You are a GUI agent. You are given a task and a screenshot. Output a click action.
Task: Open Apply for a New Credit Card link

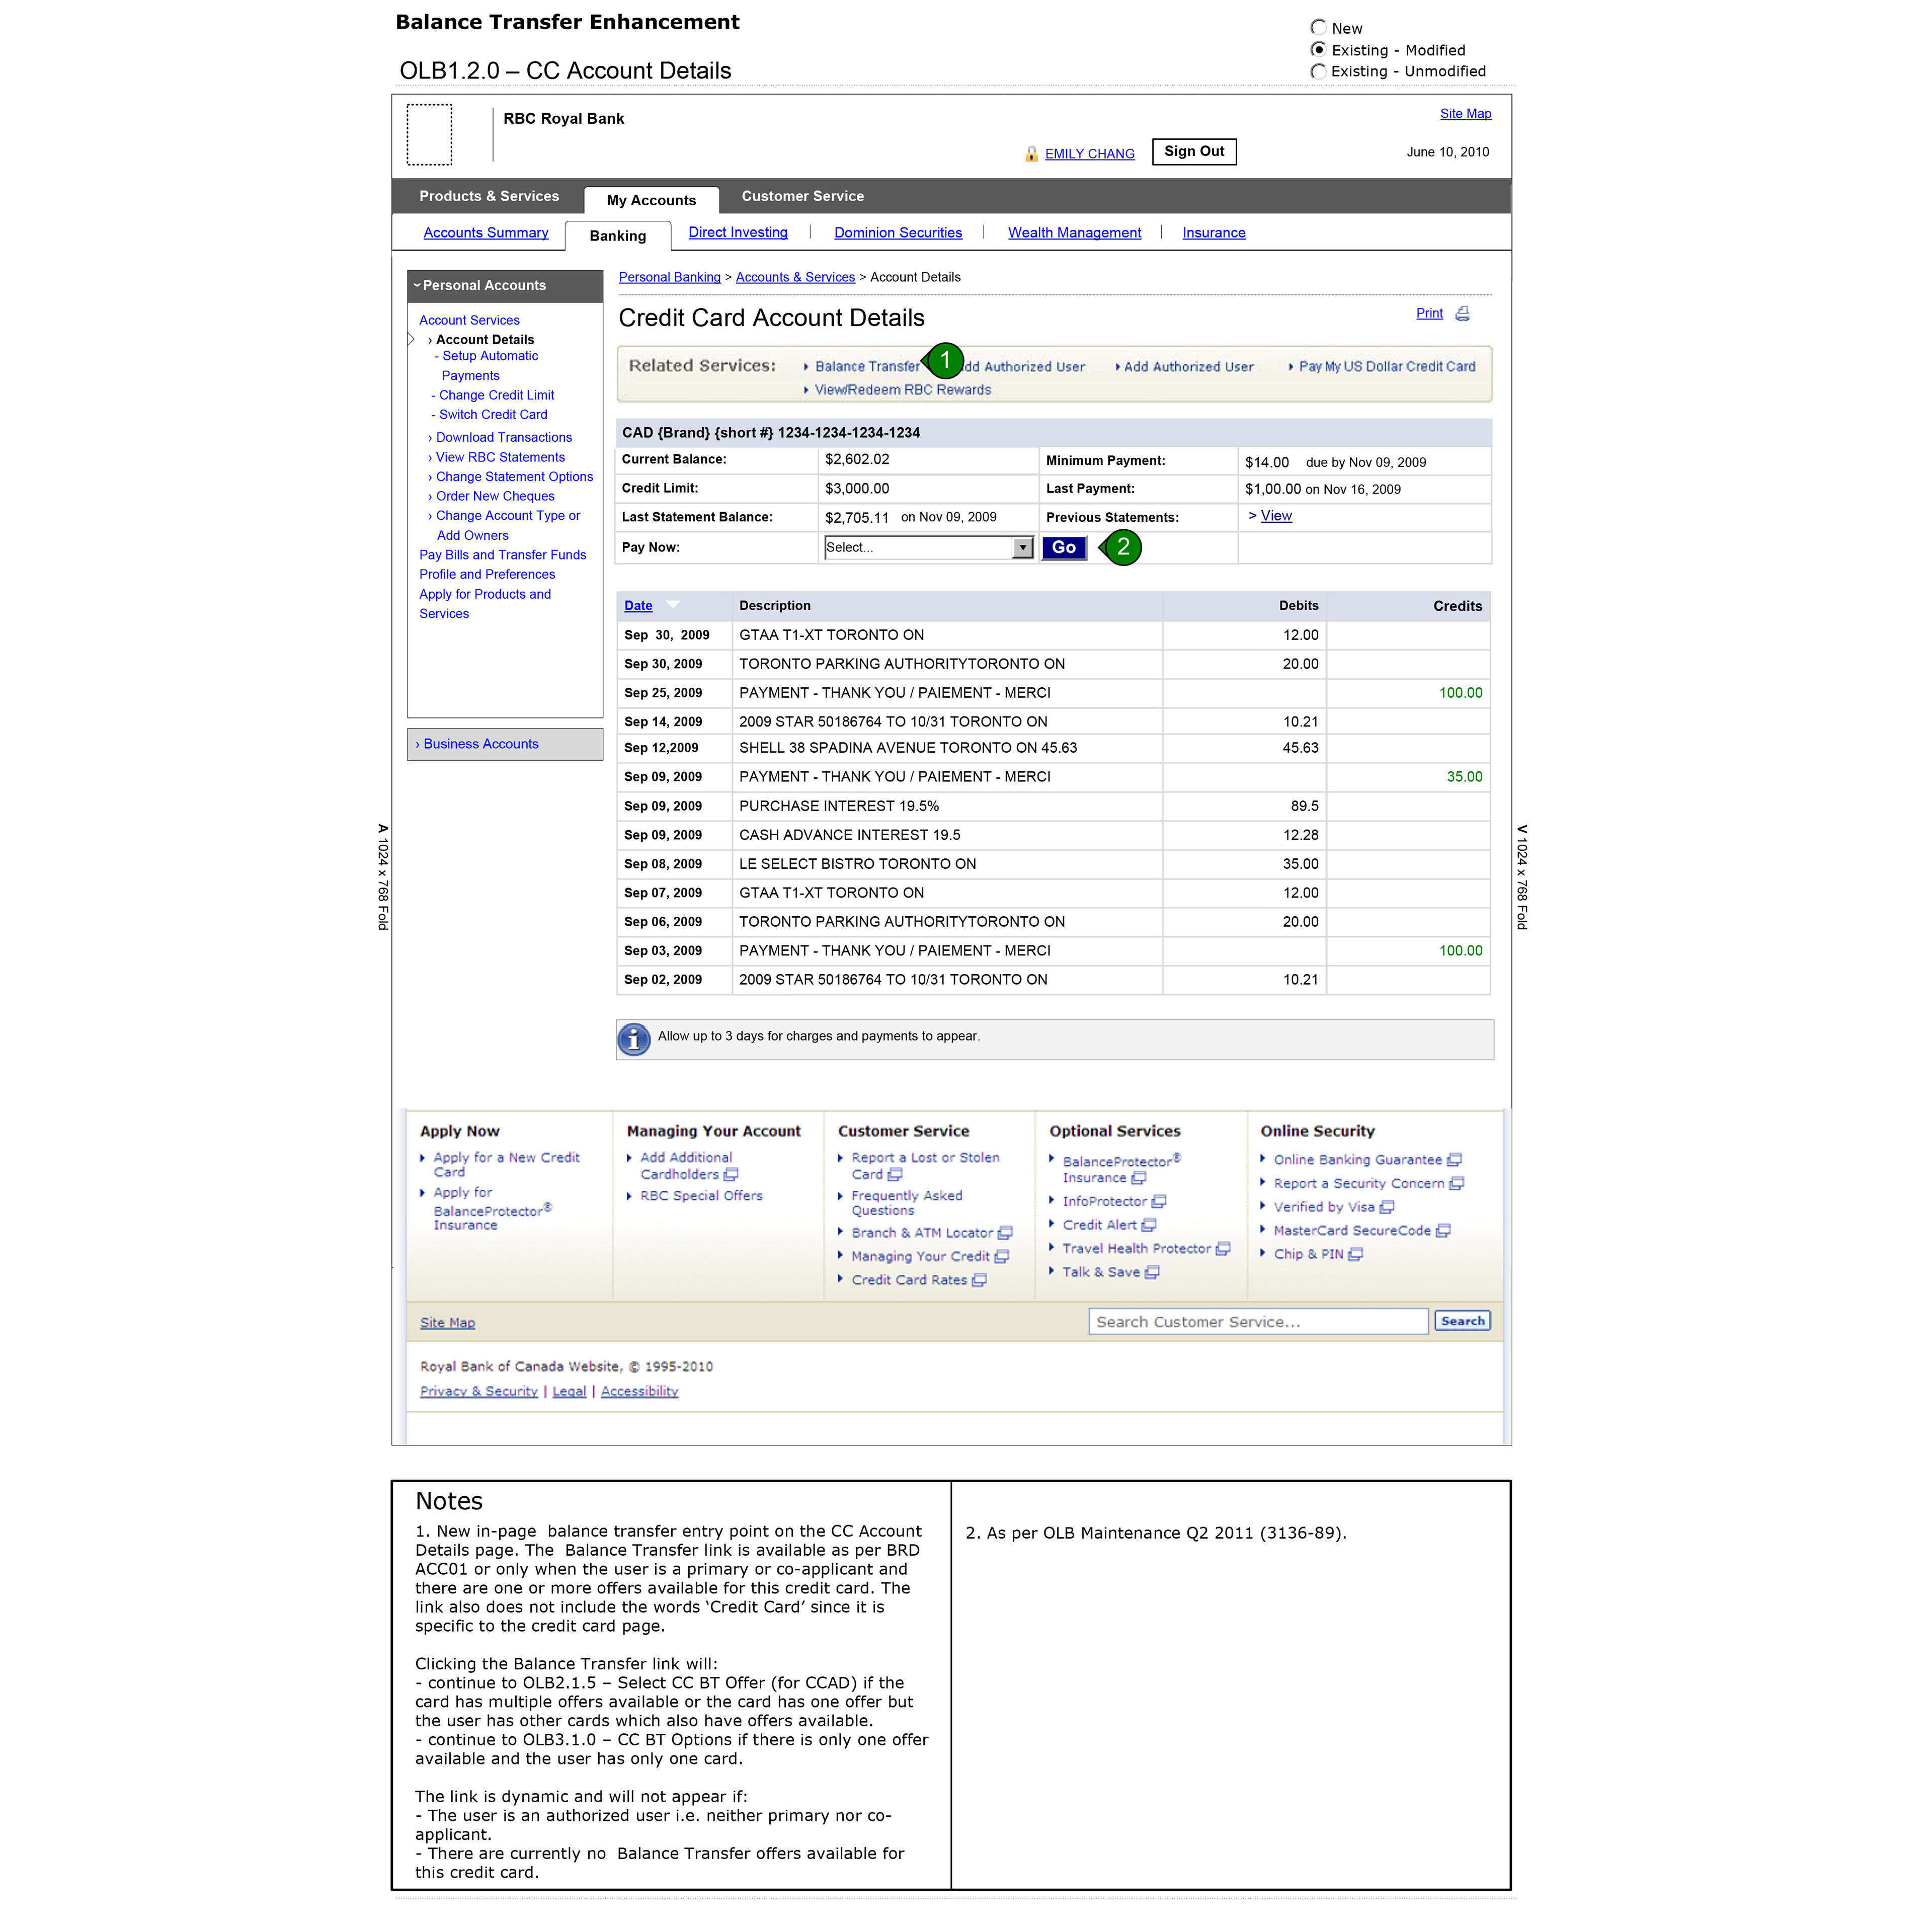click(506, 1165)
